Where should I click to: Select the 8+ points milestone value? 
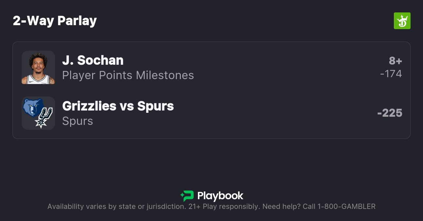395,61
